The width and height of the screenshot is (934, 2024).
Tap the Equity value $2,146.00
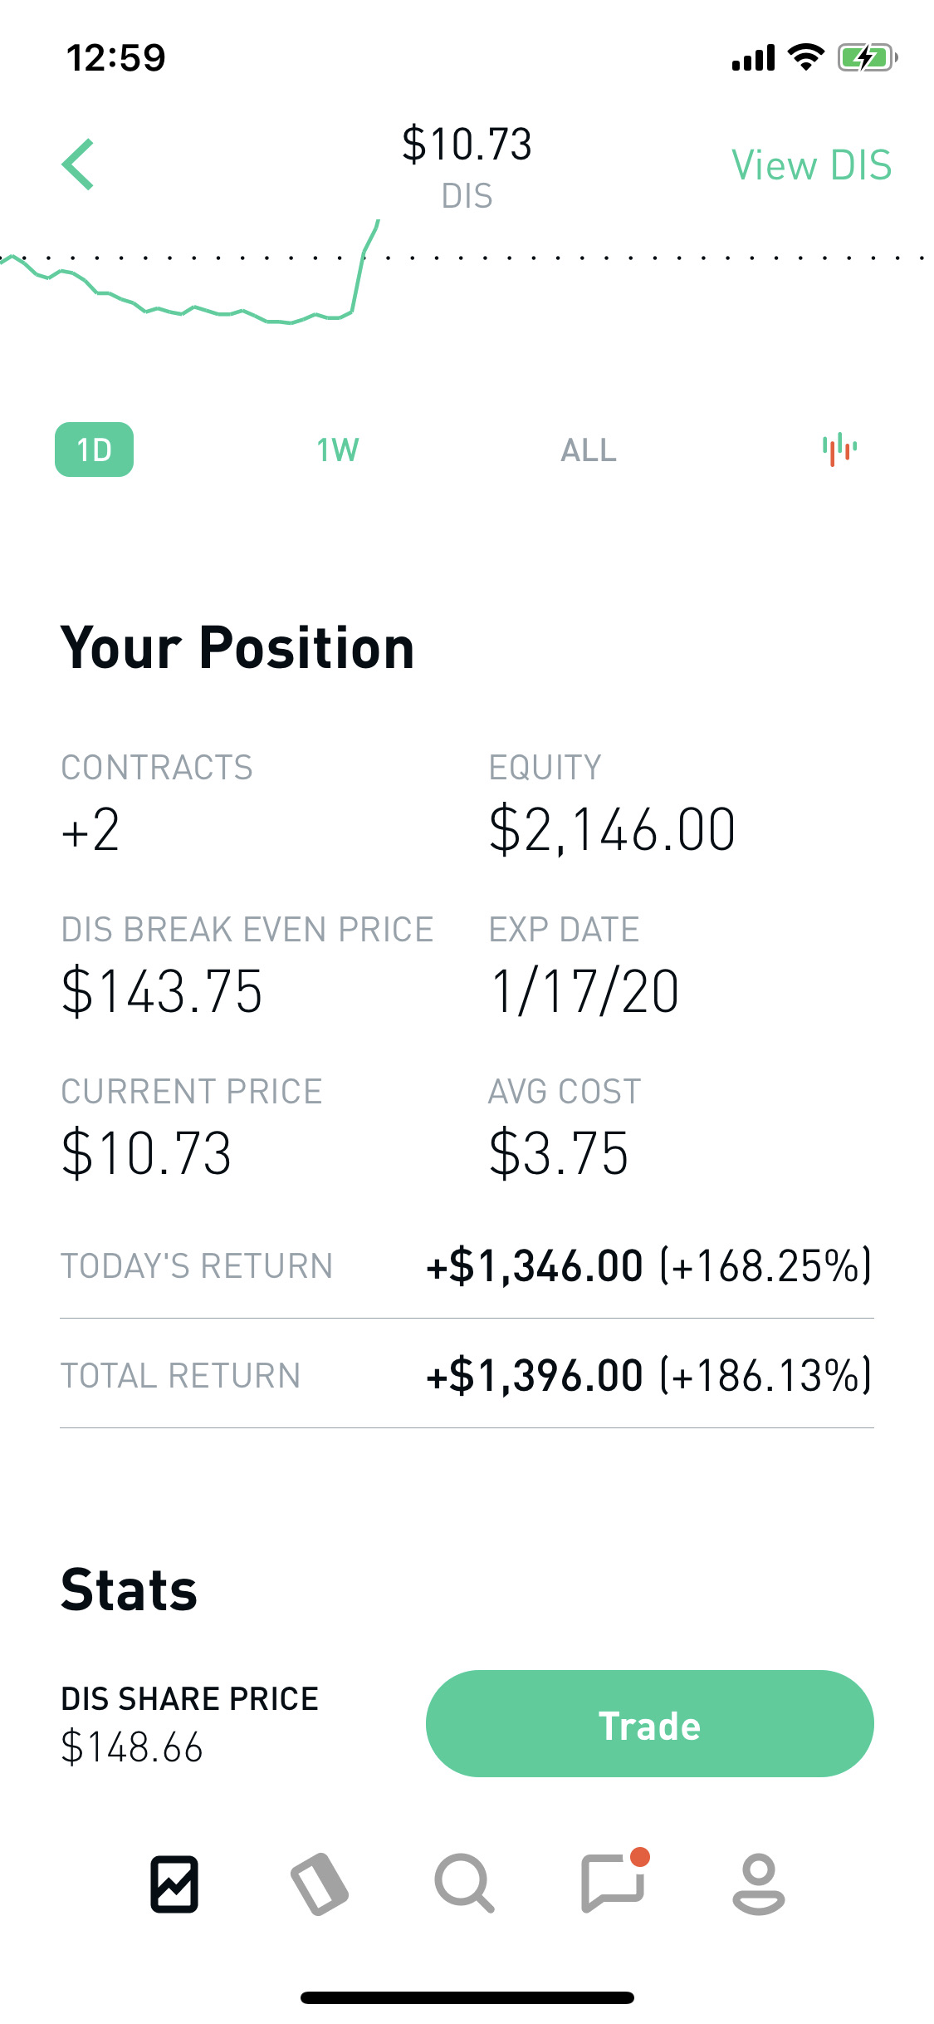pyautogui.click(x=612, y=829)
